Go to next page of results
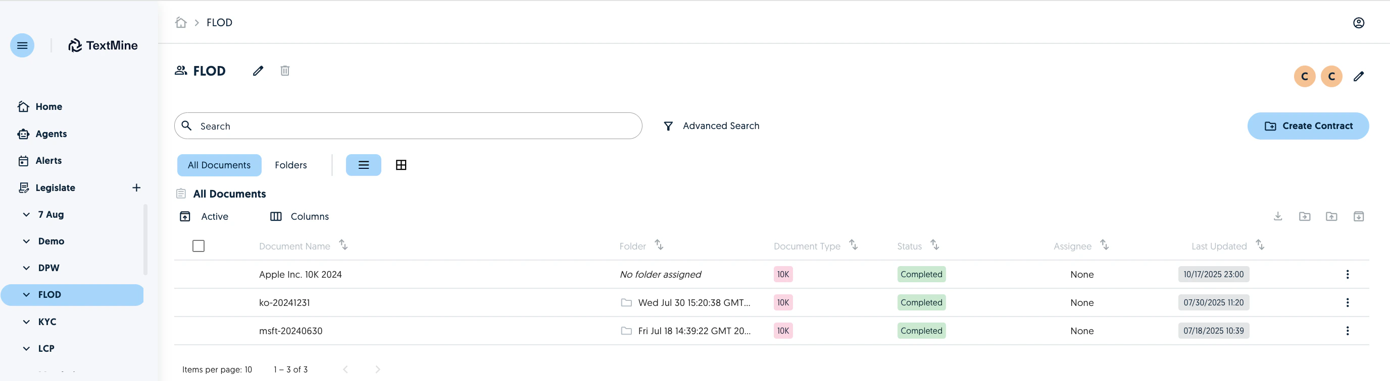1390x381 pixels. pos(378,369)
